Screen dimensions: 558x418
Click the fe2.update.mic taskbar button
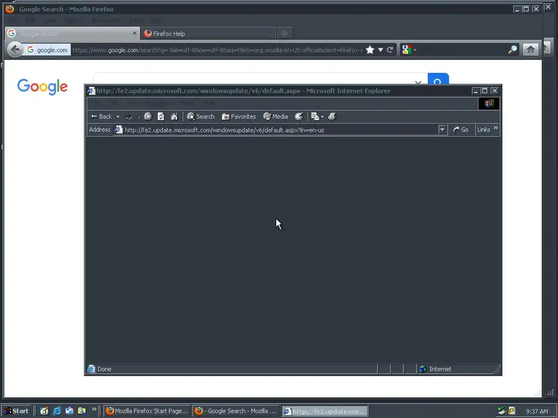[x=325, y=411]
